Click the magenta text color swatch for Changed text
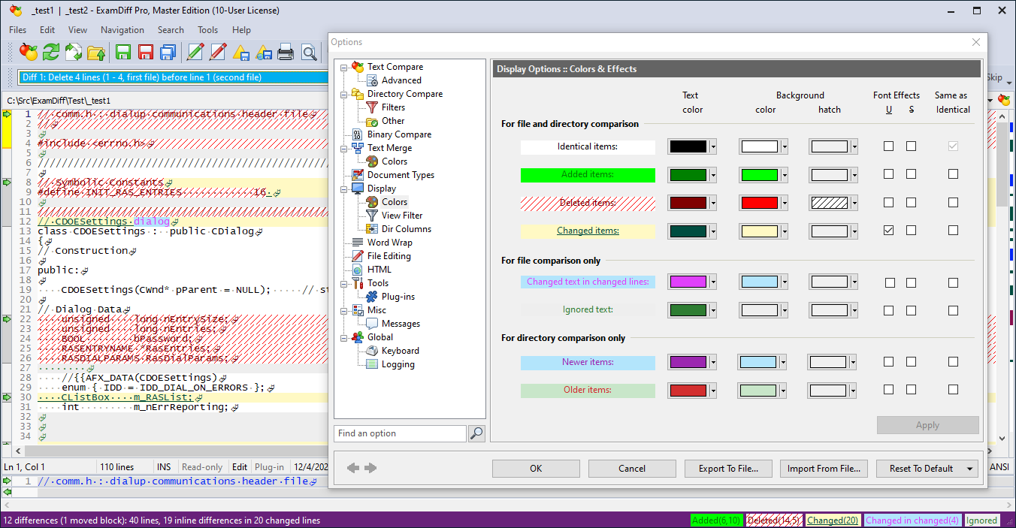The image size is (1016, 528). [x=688, y=282]
